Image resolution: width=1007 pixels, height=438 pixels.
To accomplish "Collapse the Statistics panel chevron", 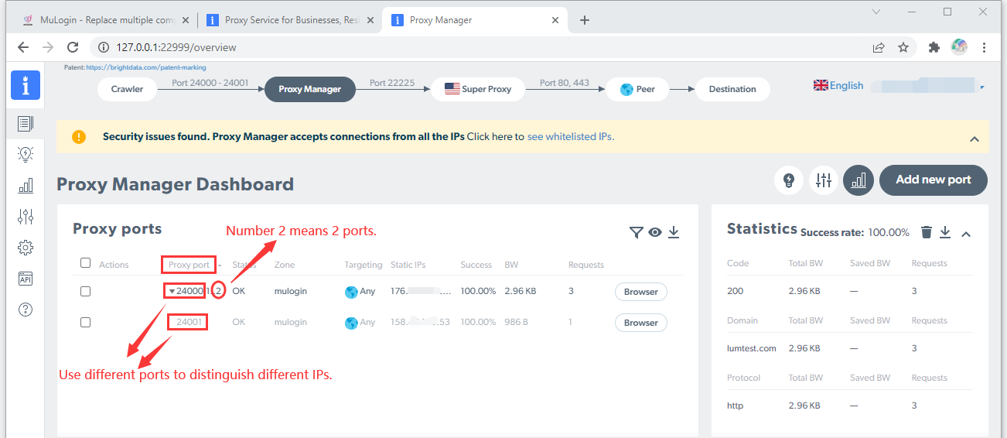I will click(966, 233).
